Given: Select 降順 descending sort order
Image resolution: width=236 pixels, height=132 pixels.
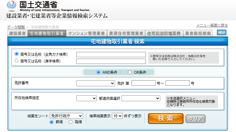Looking at the screenshot, I should pos(70,122).
